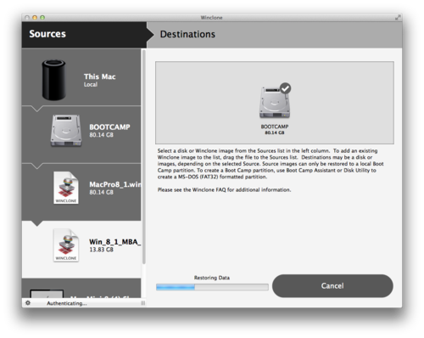The image size is (424, 338).
Task: Click the sidebar resize grip icon
Action: coord(143,303)
